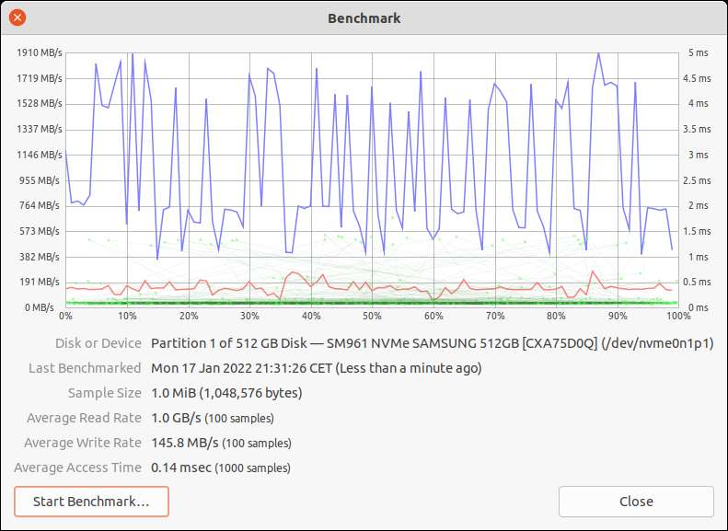Click the 50% x-axis label
This screenshot has width=728, height=531.
click(x=373, y=316)
